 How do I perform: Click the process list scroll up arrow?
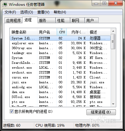coord(113,31)
